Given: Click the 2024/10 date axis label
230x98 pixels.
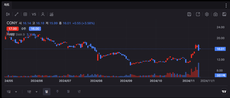Looking at the screenshot, I should tap(156, 81).
